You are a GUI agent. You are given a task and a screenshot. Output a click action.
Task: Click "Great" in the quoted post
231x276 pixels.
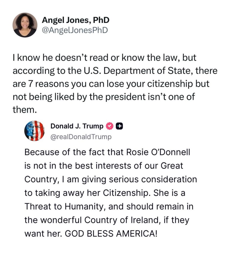click(172, 165)
